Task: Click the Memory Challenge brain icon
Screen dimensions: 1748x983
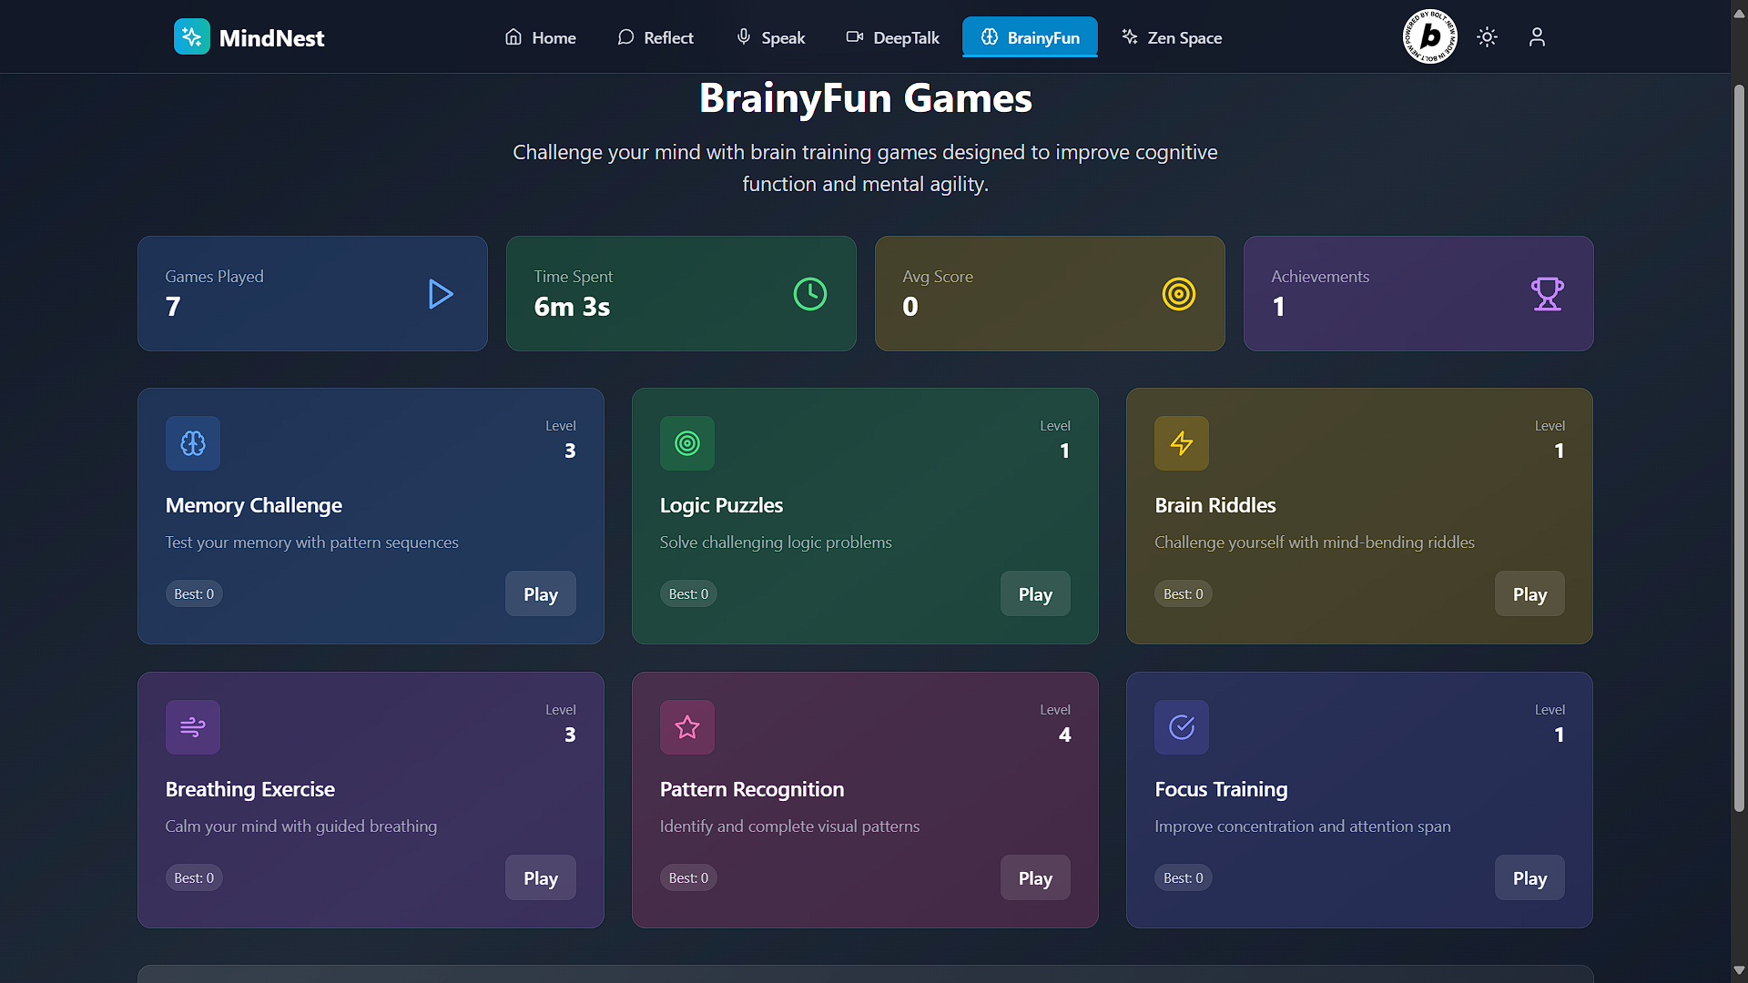Action: click(193, 443)
